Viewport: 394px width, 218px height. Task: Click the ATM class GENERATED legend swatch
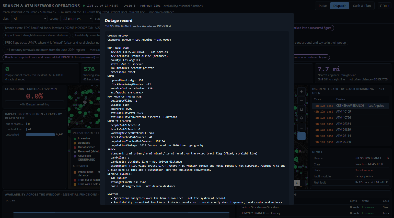tap(75, 156)
